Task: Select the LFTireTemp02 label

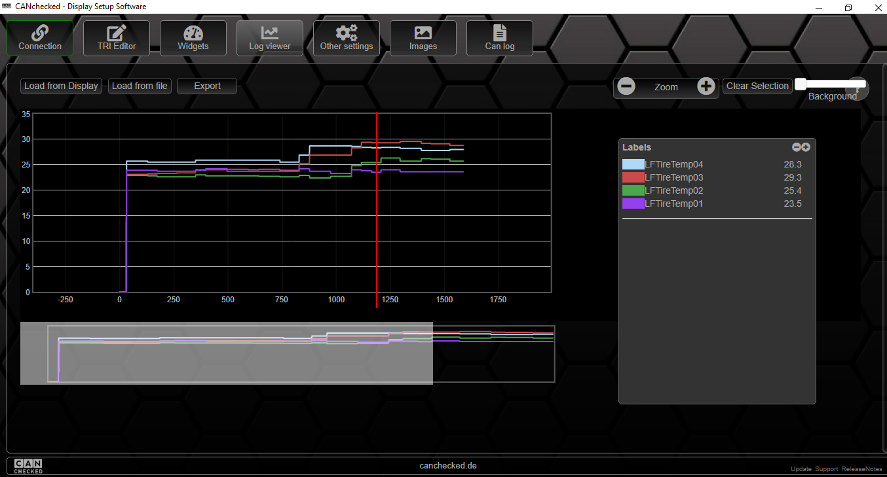Action: (x=674, y=190)
